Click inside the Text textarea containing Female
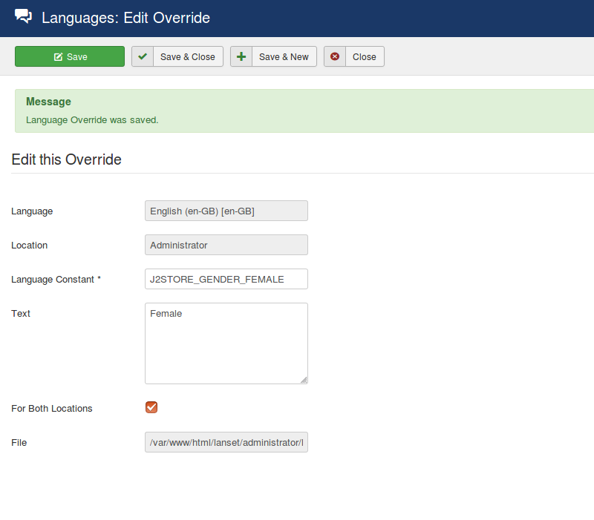This screenshot has height=520, width=594. [x=226, y=343]
